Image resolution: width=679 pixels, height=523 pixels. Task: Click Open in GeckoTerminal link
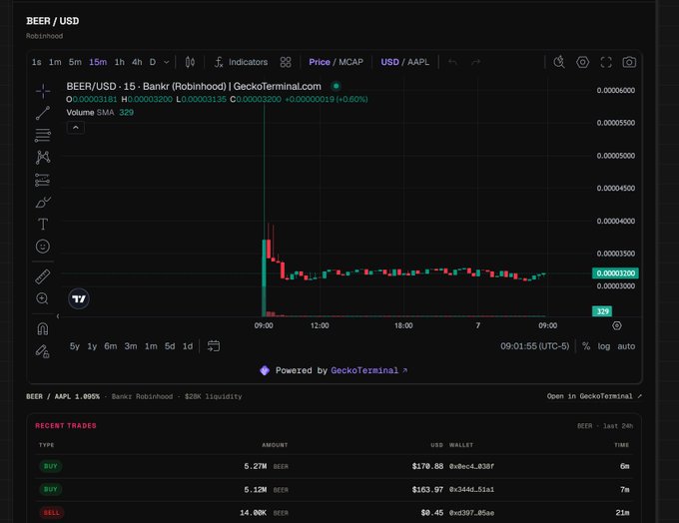[x=594, y=396]
